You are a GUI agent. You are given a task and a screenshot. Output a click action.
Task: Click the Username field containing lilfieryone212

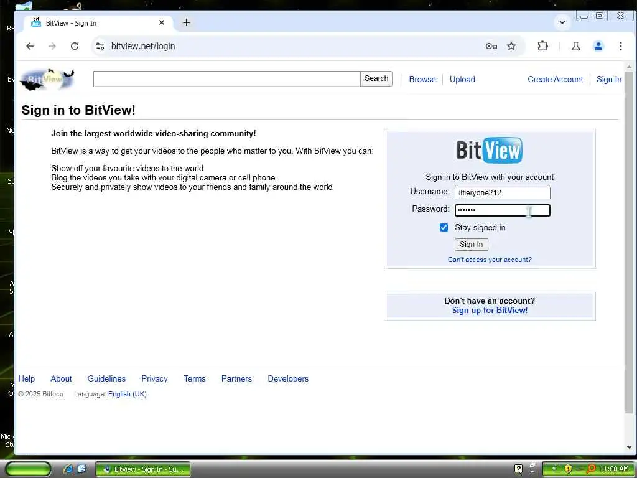point(502,193)
